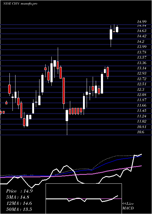Click the latest white candlestick near 14.63
This screenshot has width=152, height=214.
[x=117, y=29]
